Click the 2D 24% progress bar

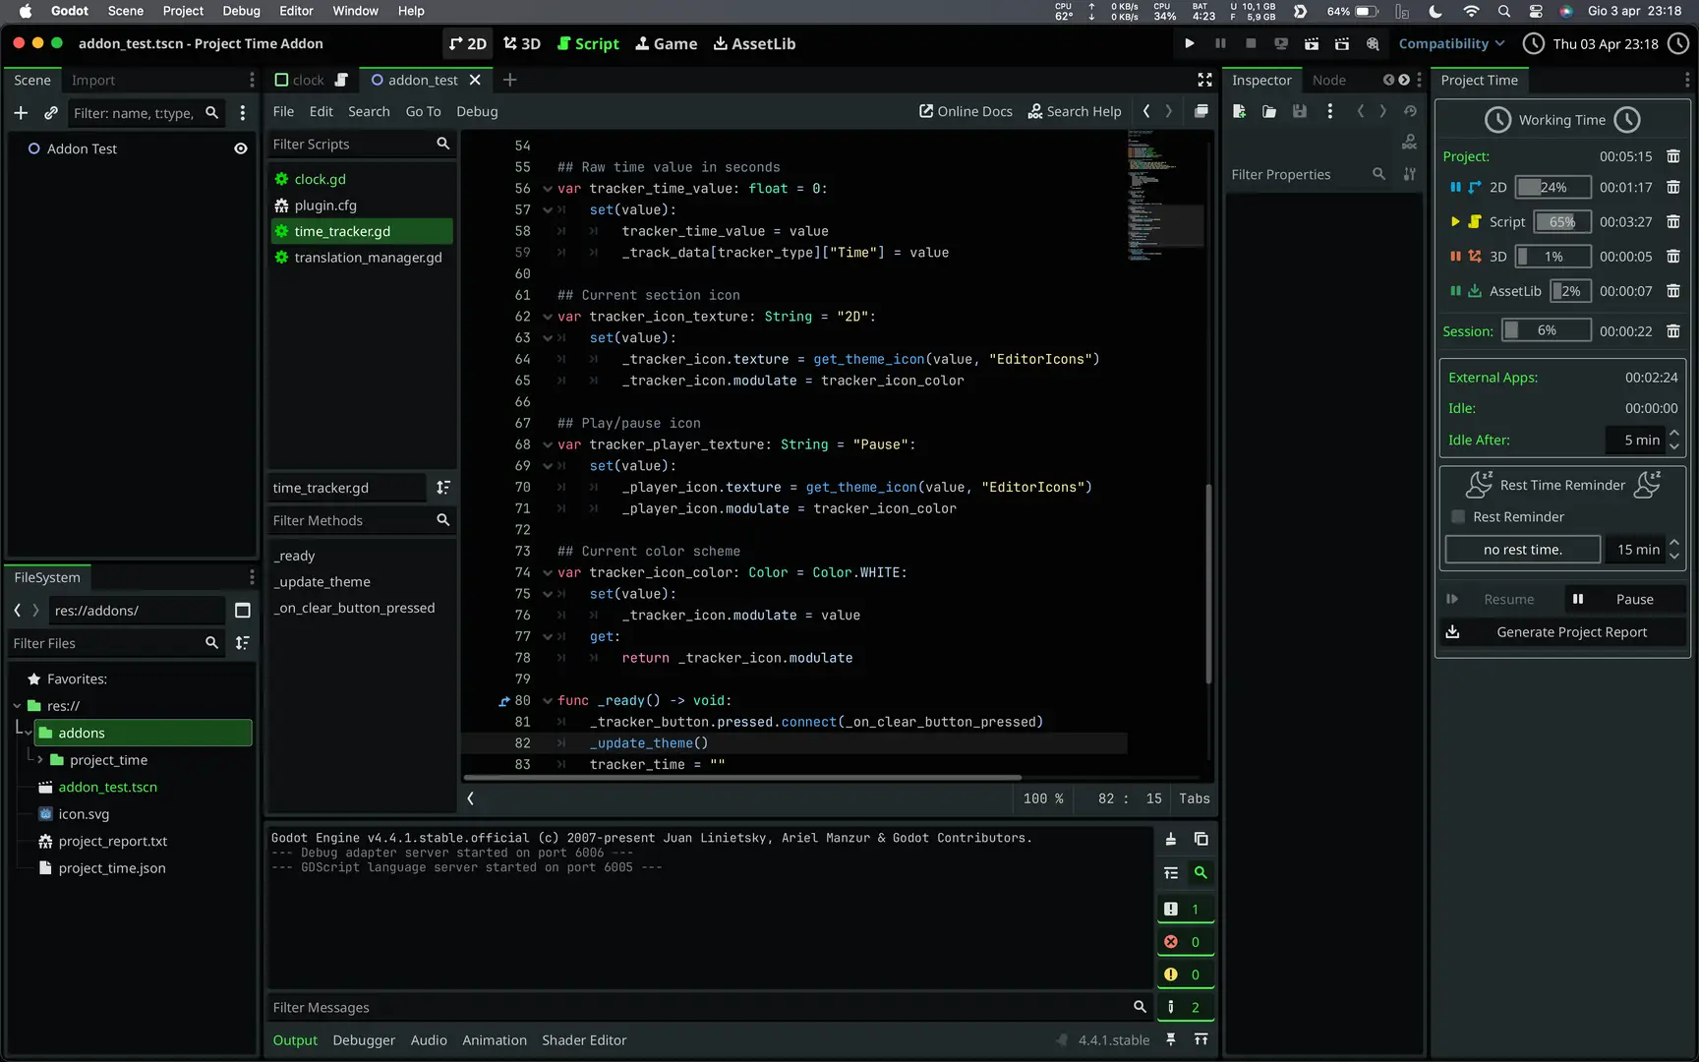pos(1553,187)
